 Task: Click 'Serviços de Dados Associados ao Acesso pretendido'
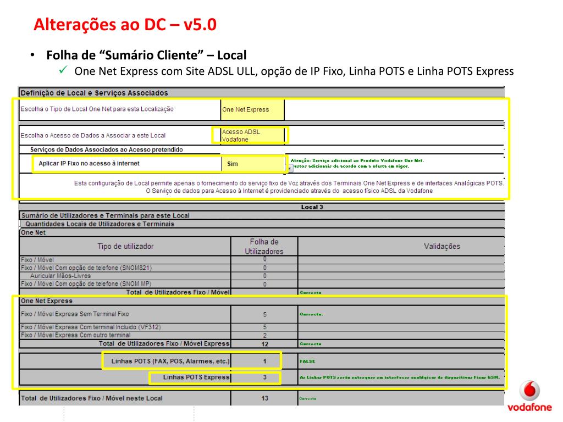pos(107,149)
